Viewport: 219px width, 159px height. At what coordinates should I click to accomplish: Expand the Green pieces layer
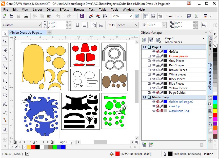(149, 56)
